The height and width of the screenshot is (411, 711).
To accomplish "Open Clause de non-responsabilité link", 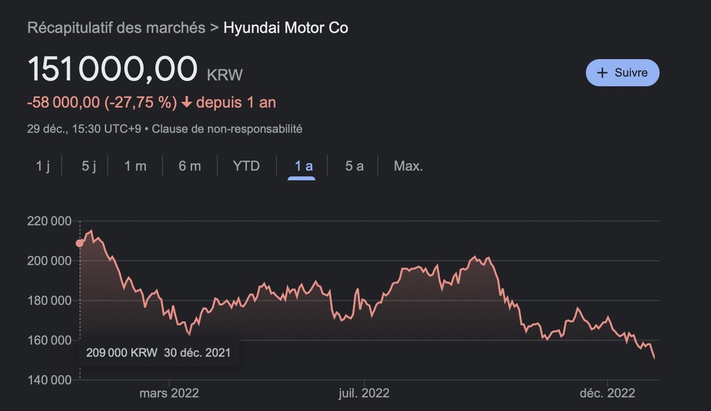I will [x=228, y=129].
